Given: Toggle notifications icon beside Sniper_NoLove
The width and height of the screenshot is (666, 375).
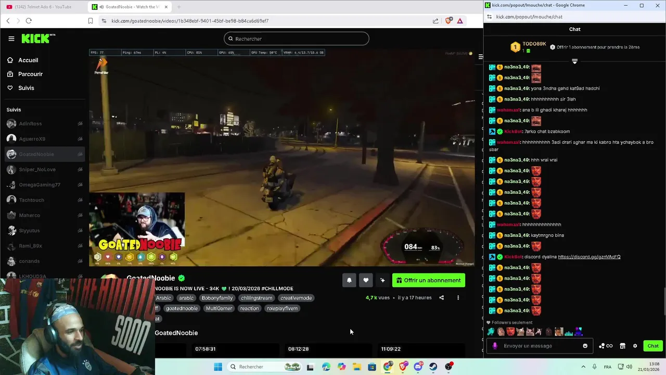Looking at the screenshot, I should 80,169.
